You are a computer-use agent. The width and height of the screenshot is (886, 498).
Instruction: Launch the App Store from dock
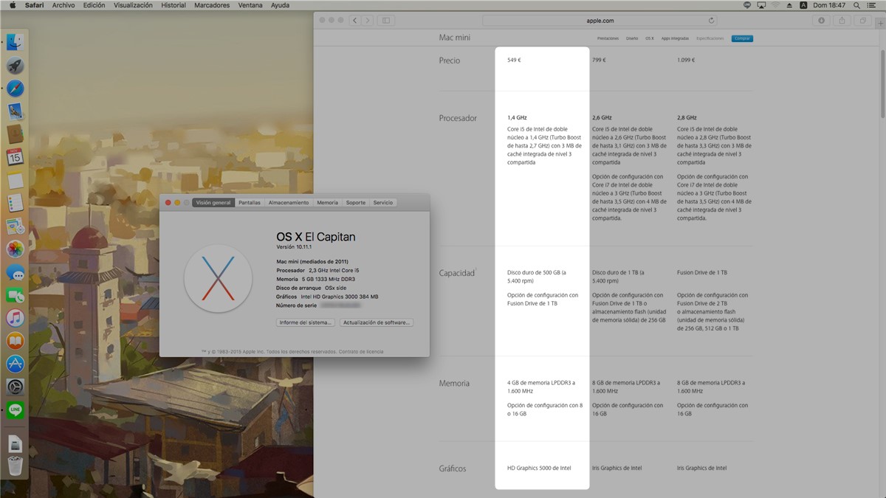(x=15, y=364)
